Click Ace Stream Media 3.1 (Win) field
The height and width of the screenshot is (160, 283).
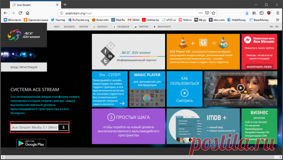click(34, 127)
